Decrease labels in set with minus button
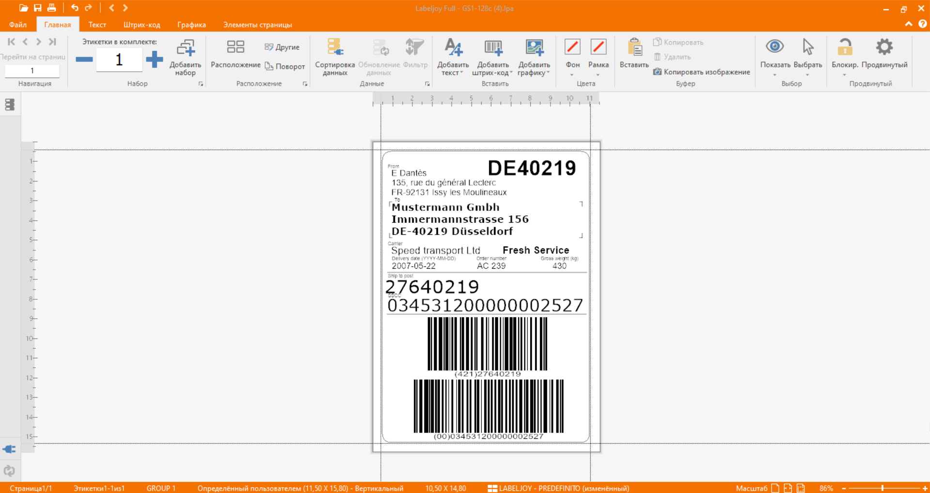 click(x=84, y=60)
